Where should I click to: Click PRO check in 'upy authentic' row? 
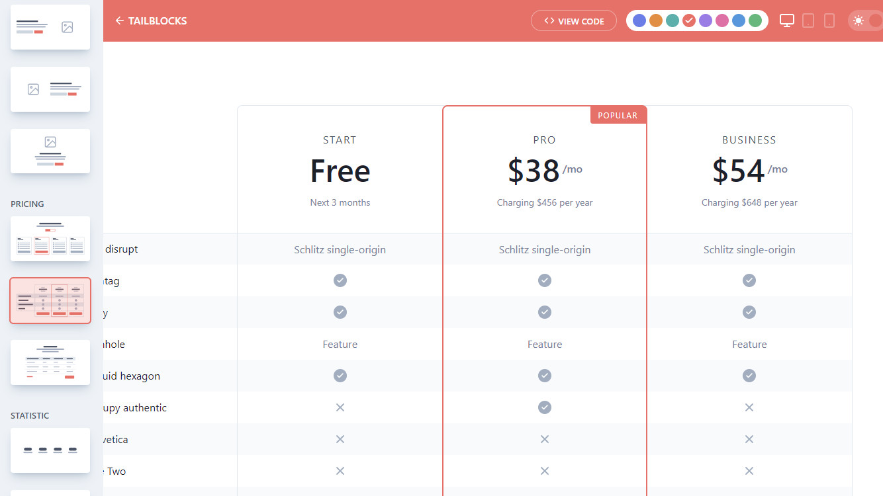[x=545, y=407]
